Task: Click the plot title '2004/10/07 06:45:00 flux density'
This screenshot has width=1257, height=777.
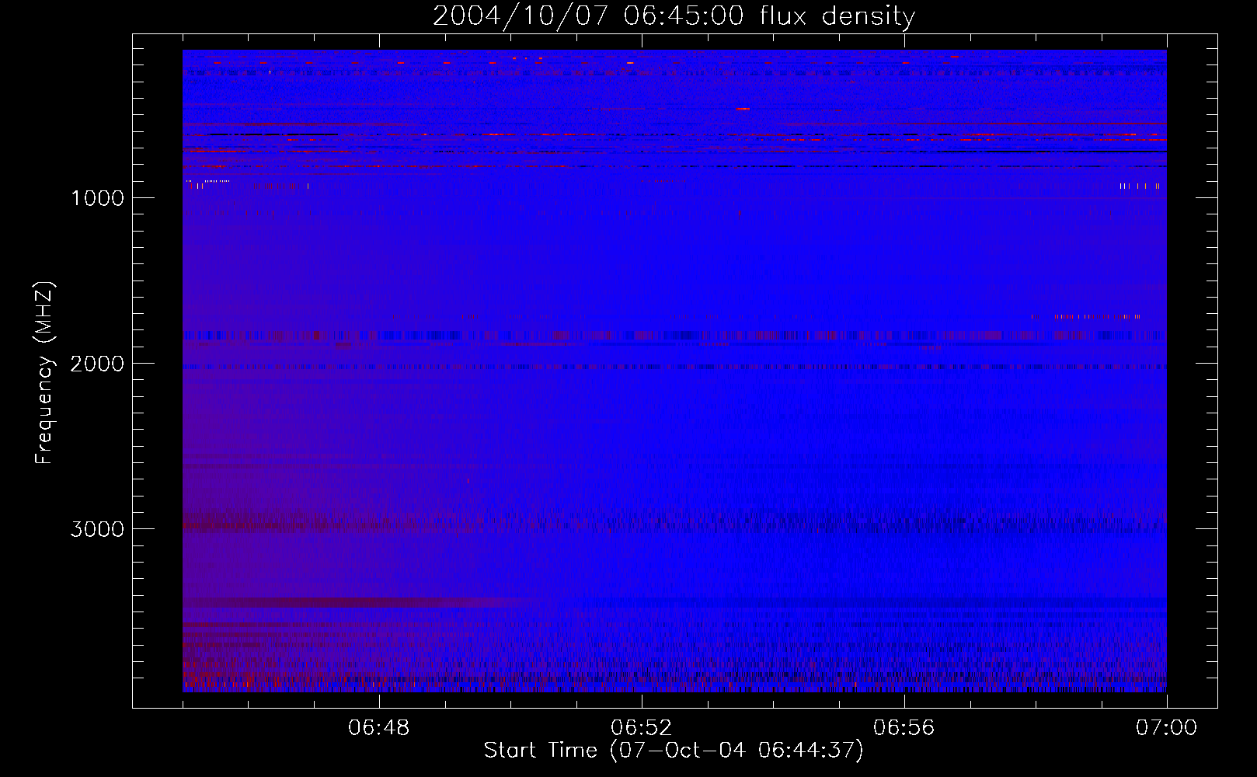Action: tap(674, 16)
